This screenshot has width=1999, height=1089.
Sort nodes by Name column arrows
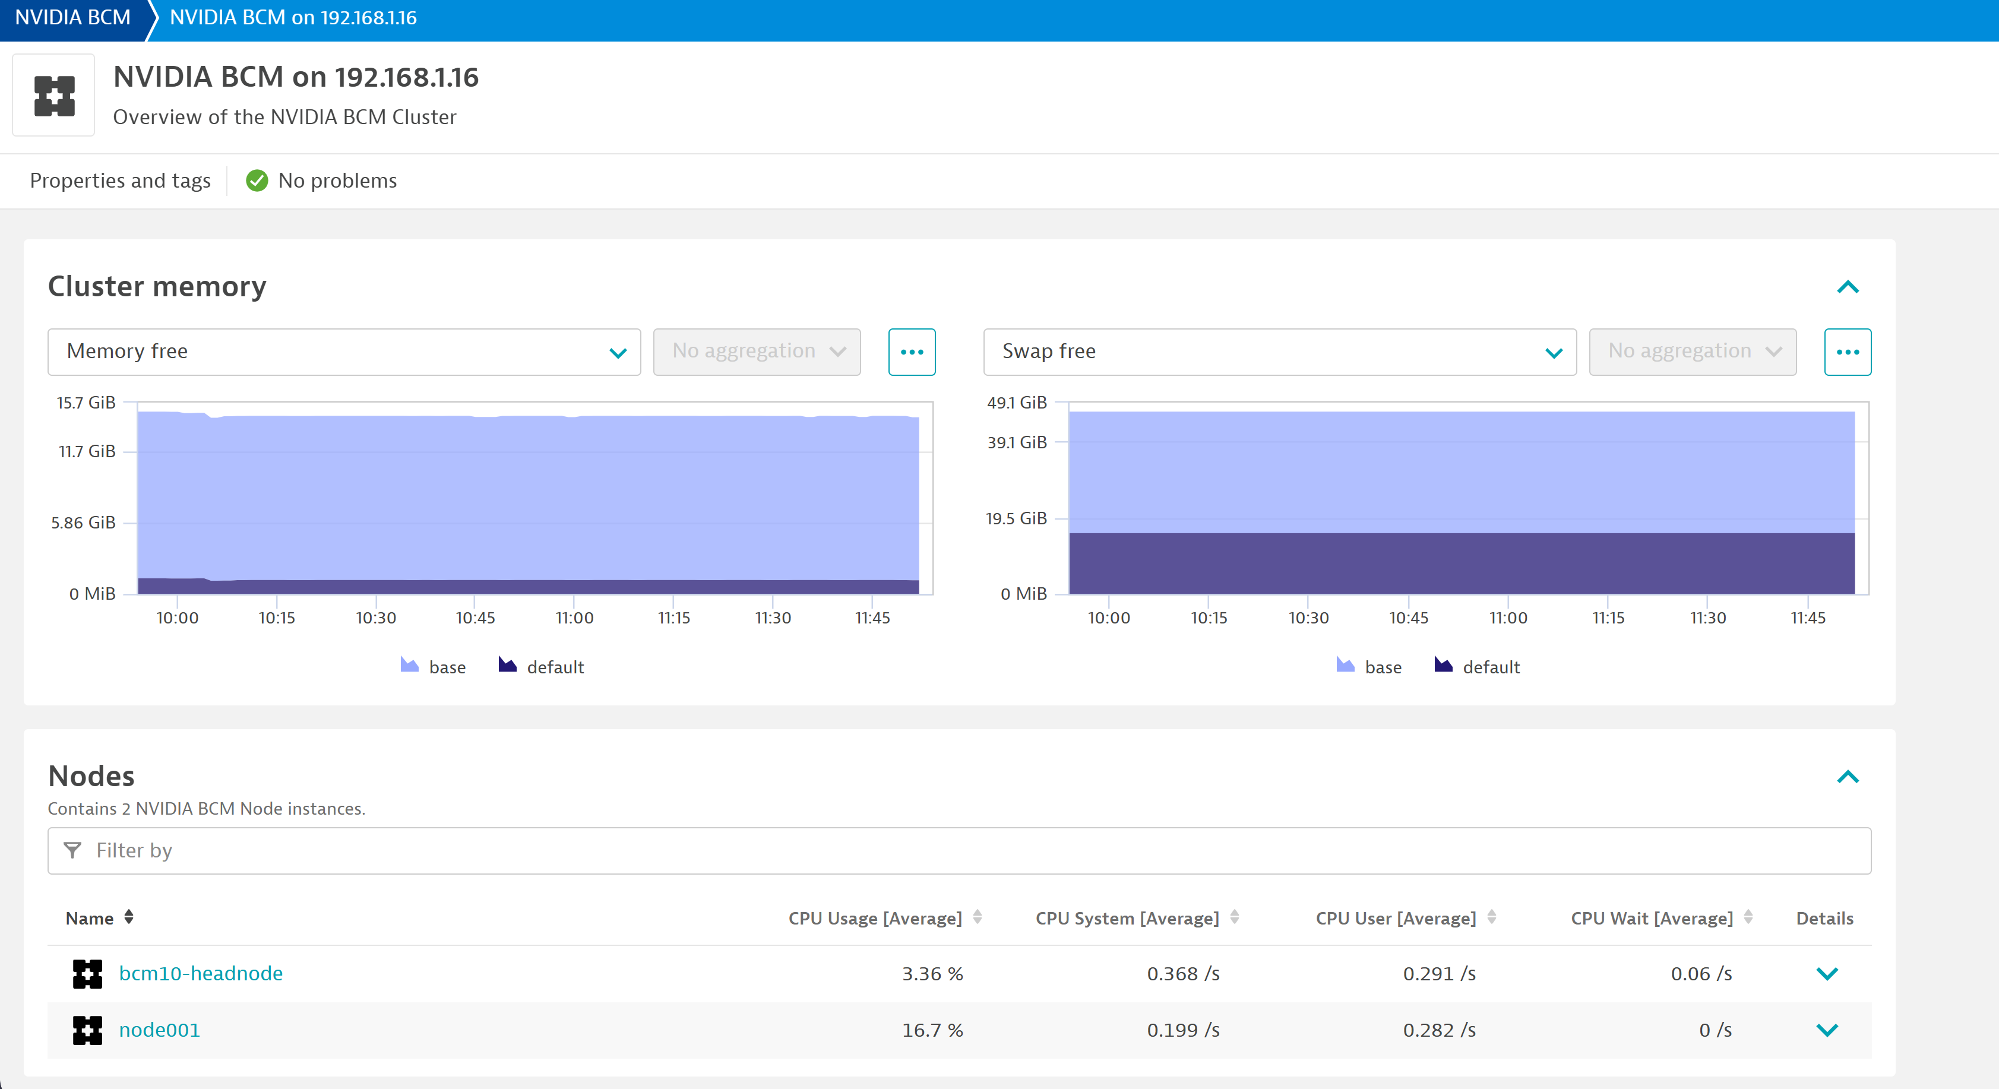[x=129, y=917]
